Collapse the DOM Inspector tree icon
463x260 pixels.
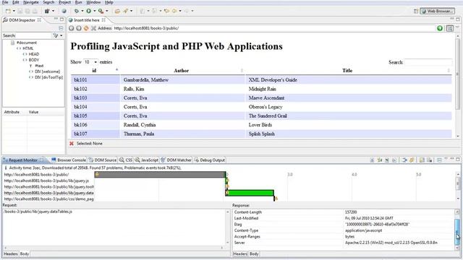[x=61, y=28]
